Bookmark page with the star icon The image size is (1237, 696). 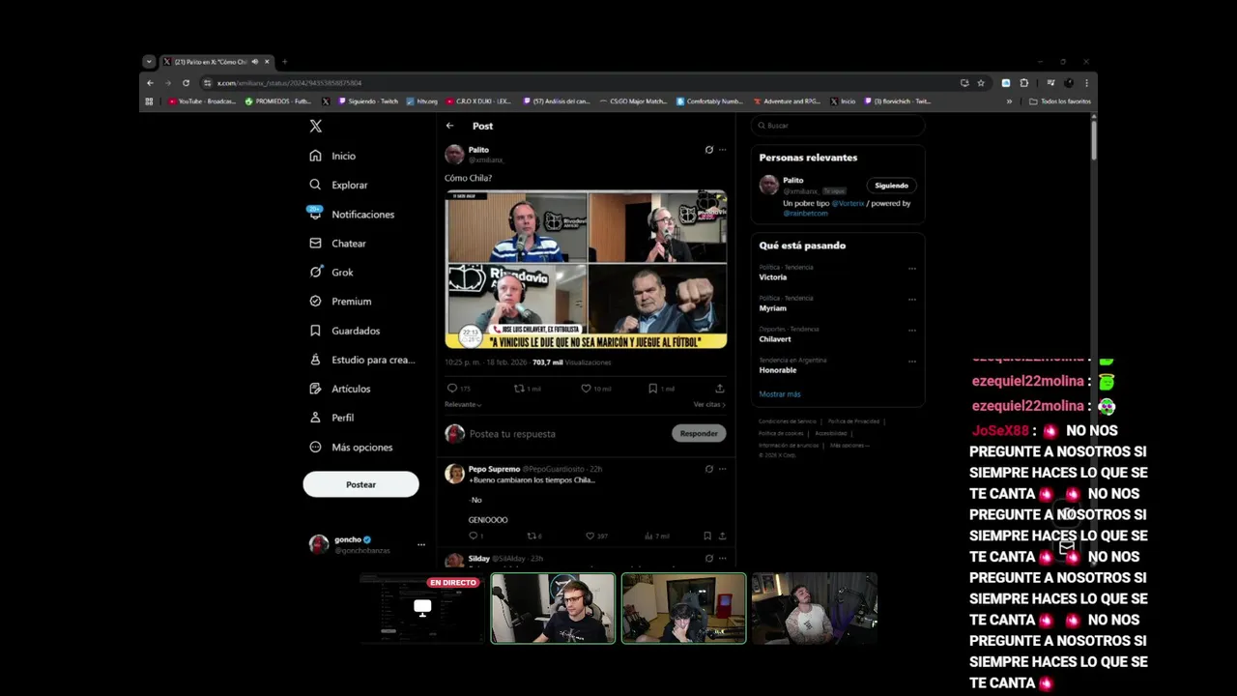[x=981, y=83]
